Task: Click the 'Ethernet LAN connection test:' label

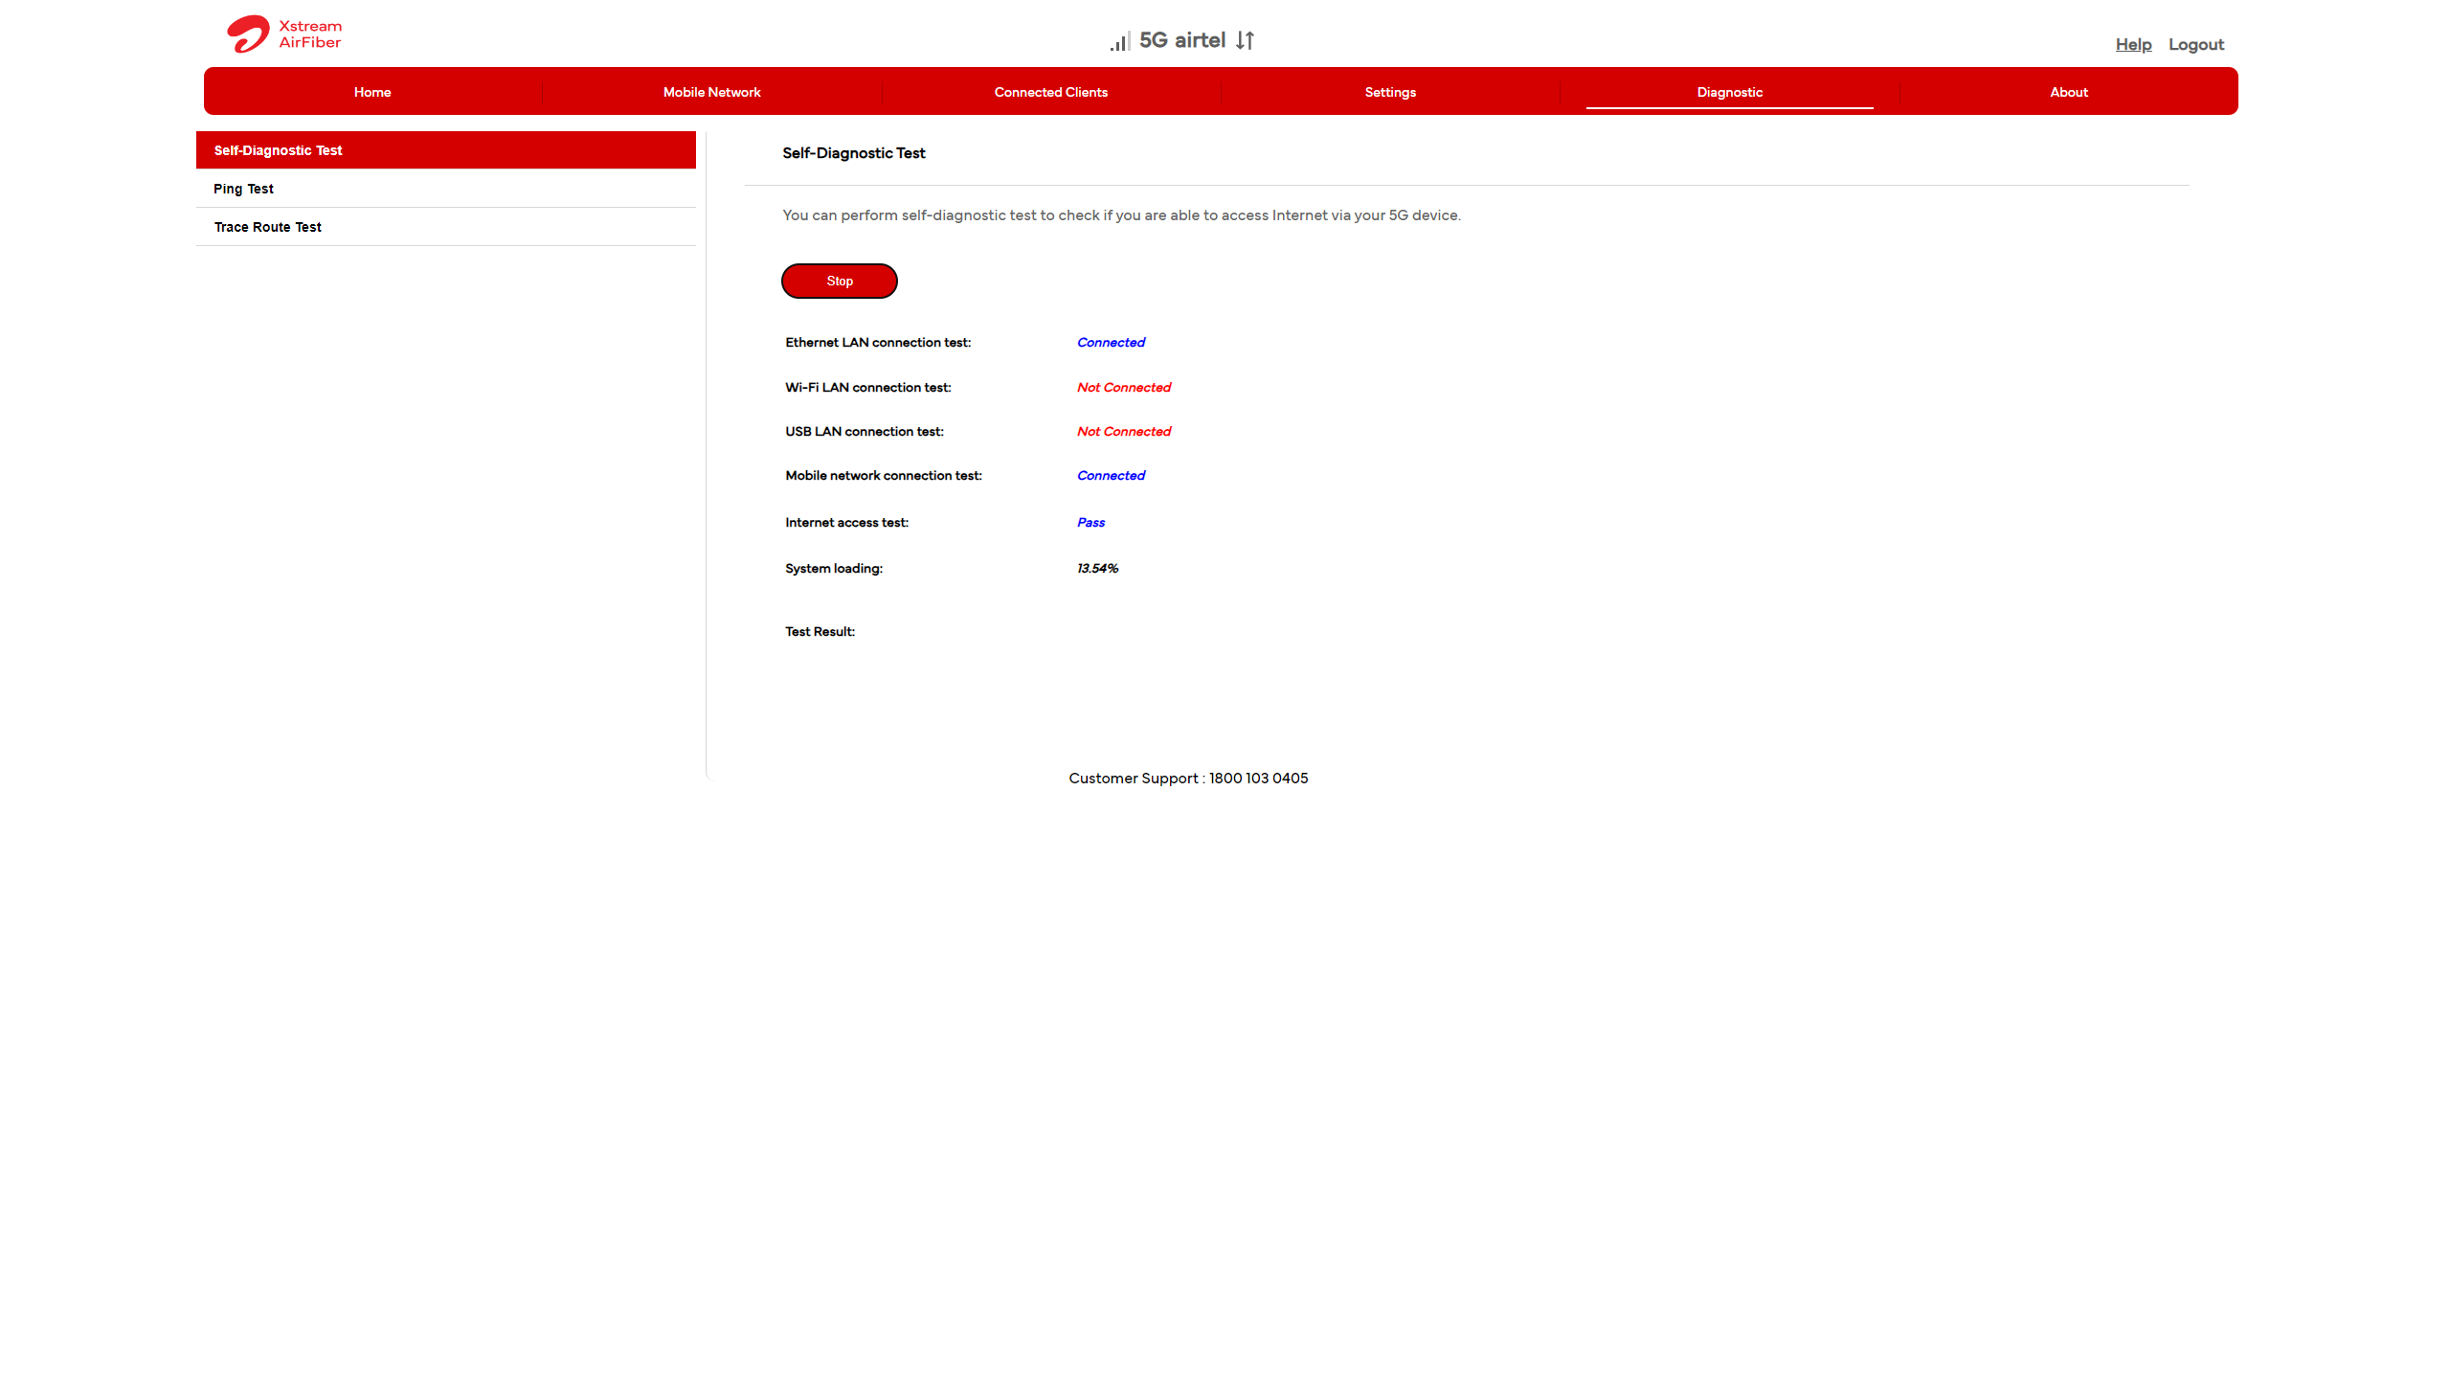Action: 878,342
